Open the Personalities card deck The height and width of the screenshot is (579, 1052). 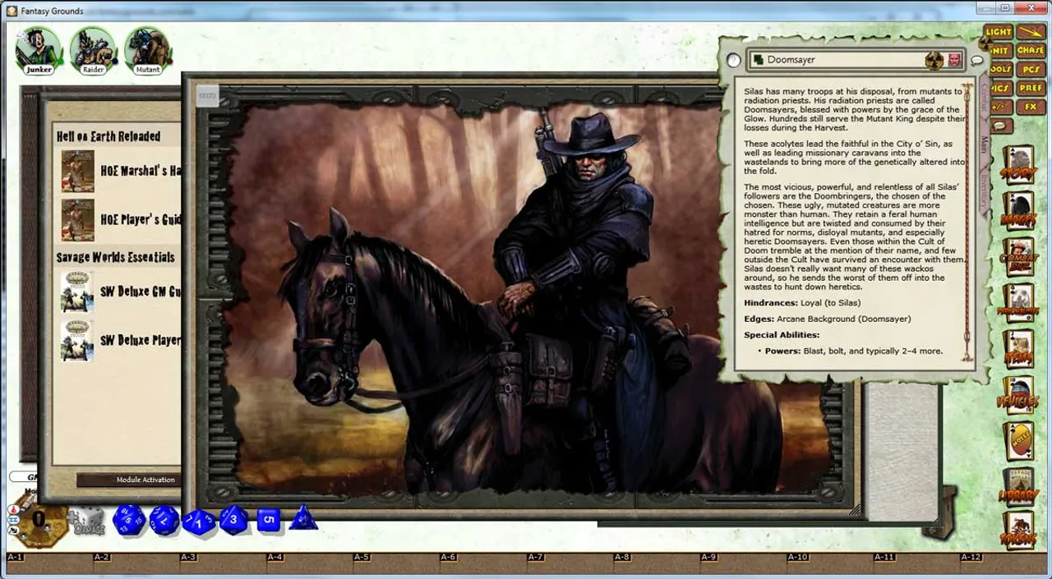pyautogui.click(x=1019, y=305)
